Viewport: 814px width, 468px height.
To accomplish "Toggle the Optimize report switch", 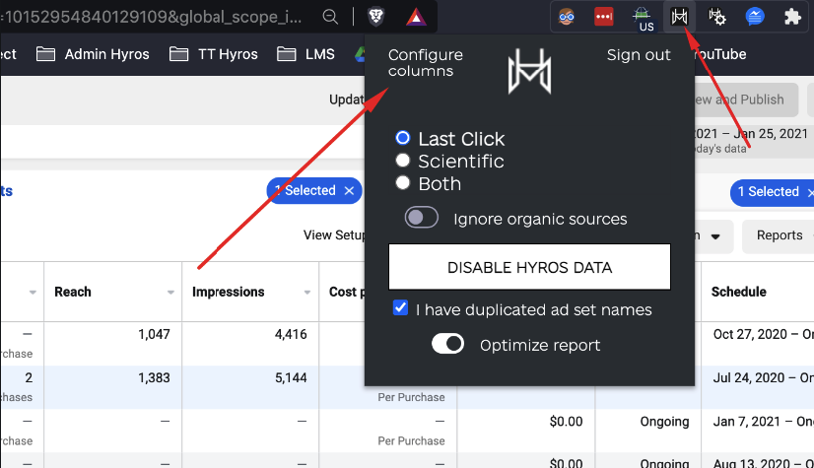I will (448, 344).
